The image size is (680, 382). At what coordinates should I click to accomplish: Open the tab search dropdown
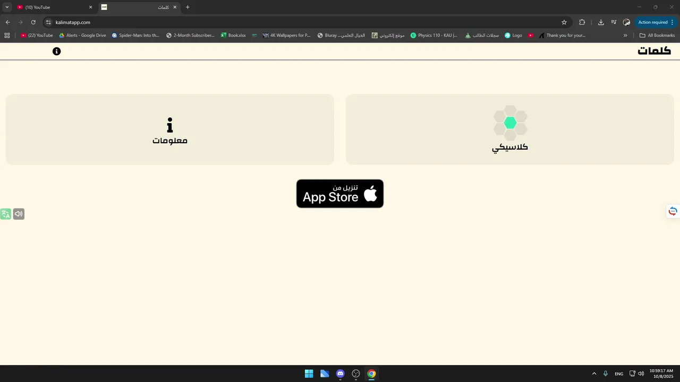[x=7, y=7]
